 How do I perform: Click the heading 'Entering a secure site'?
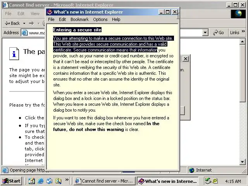77,30
